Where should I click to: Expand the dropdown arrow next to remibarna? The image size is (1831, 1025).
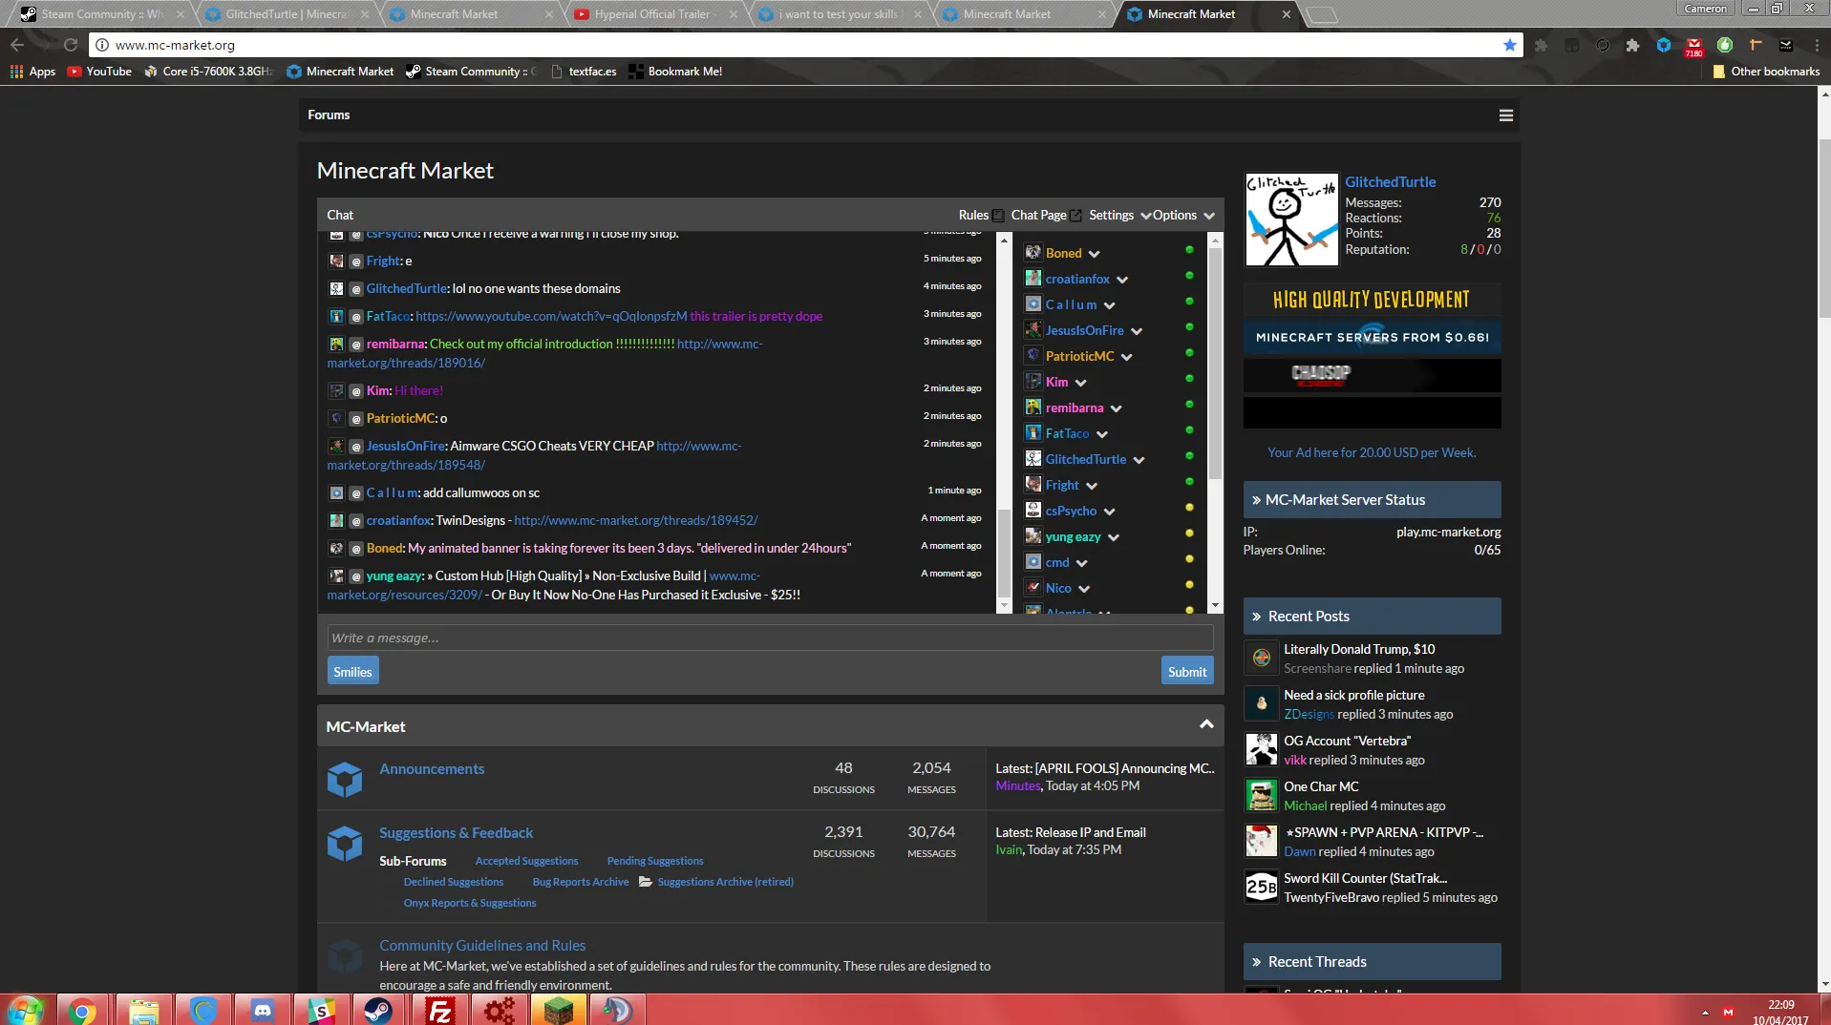pyautogui.click(x=1116, y=408)
